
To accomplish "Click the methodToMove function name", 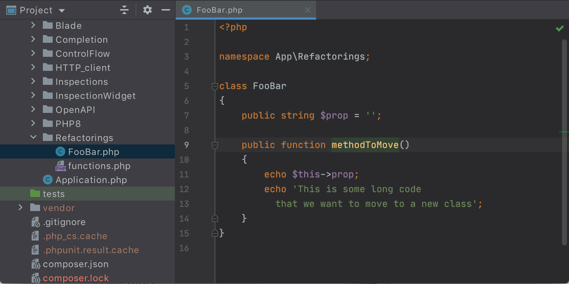I will click(365, 145).
